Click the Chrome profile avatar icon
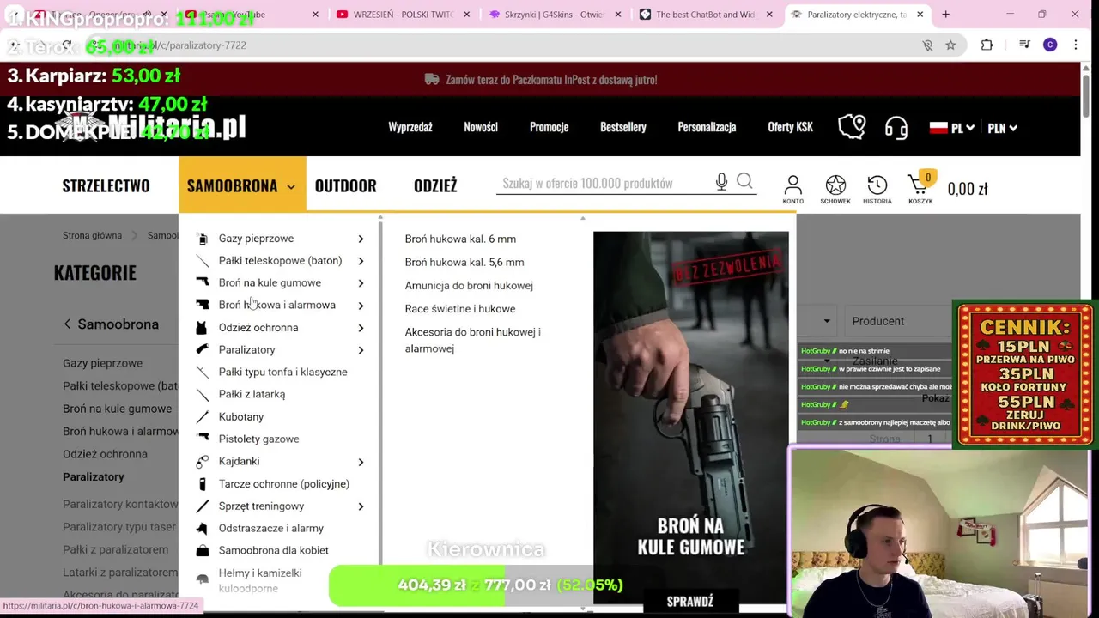The height and width of the screenshot is (618, 1099). pos(1049,45)
